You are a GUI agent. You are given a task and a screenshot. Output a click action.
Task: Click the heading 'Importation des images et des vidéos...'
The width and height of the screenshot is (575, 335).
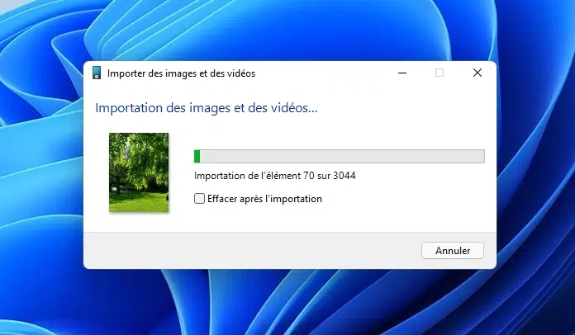pos(207,108)
